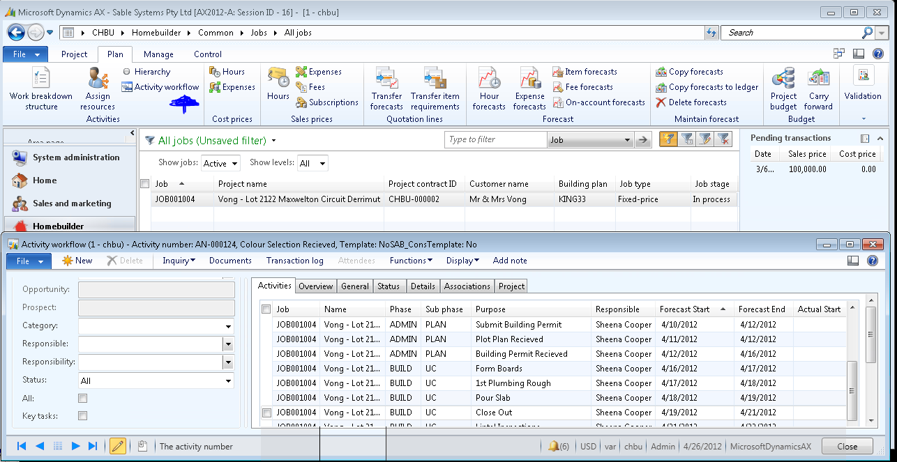897x462 pixels.
Task: Expand the Display menu
Action: tap(462, 261)
